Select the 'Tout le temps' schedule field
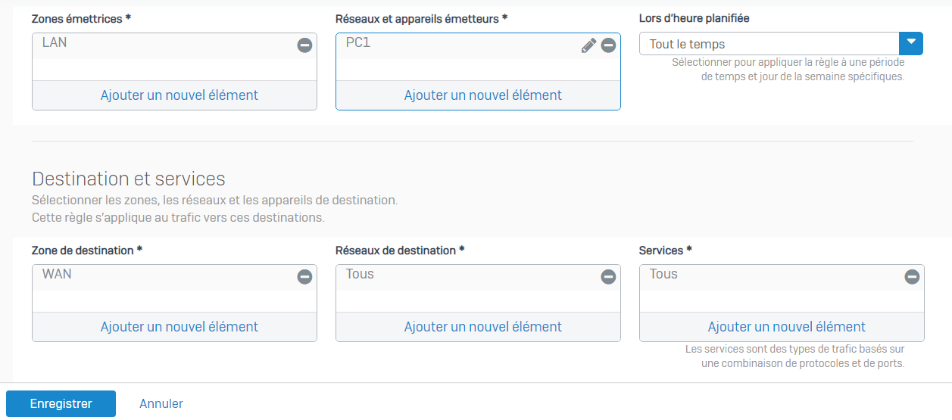This screenshot has width=952, height=420. pos(769,43)
